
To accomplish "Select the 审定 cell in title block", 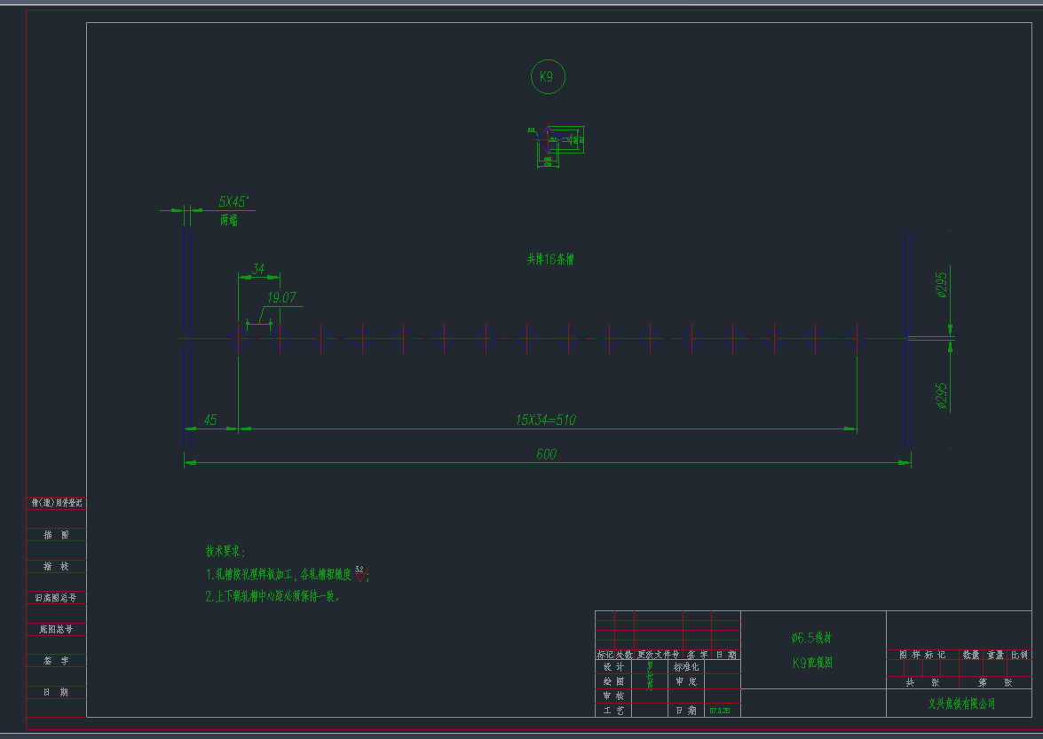I will (x=686, y=681).
